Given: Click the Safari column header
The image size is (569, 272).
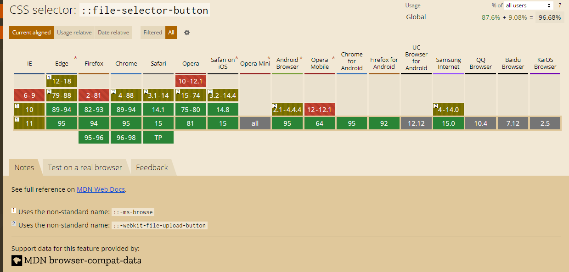Looking at the screenshot, I should coord(158,64).
